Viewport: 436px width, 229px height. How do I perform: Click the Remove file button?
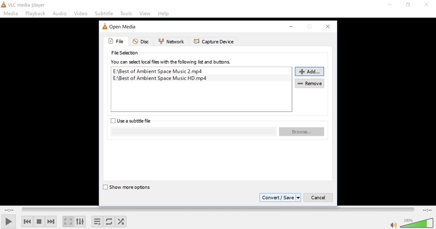(x=309, y=83)
